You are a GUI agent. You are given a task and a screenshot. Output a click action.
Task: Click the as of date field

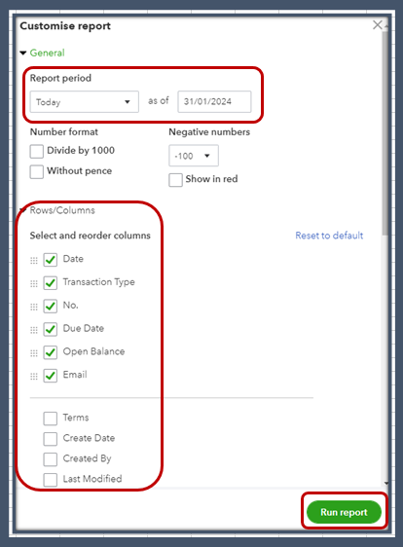point(214,101)
